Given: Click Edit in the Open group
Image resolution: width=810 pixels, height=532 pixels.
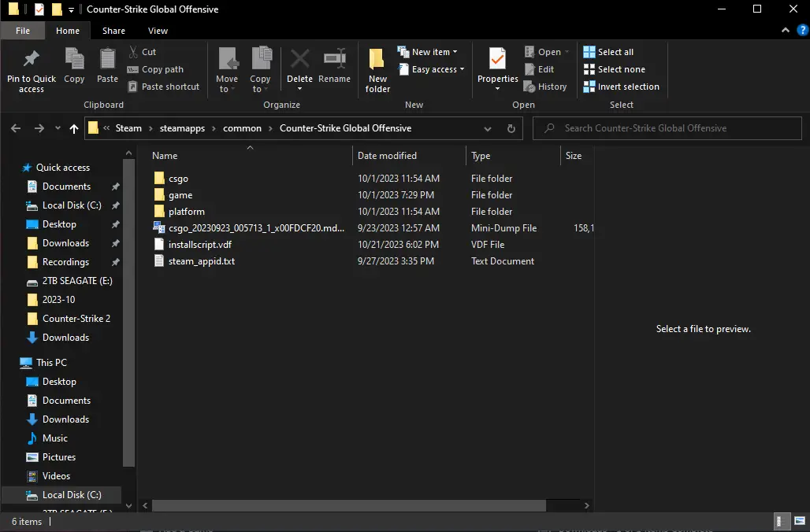Looking at the screenshot, I should click(539, 69).
